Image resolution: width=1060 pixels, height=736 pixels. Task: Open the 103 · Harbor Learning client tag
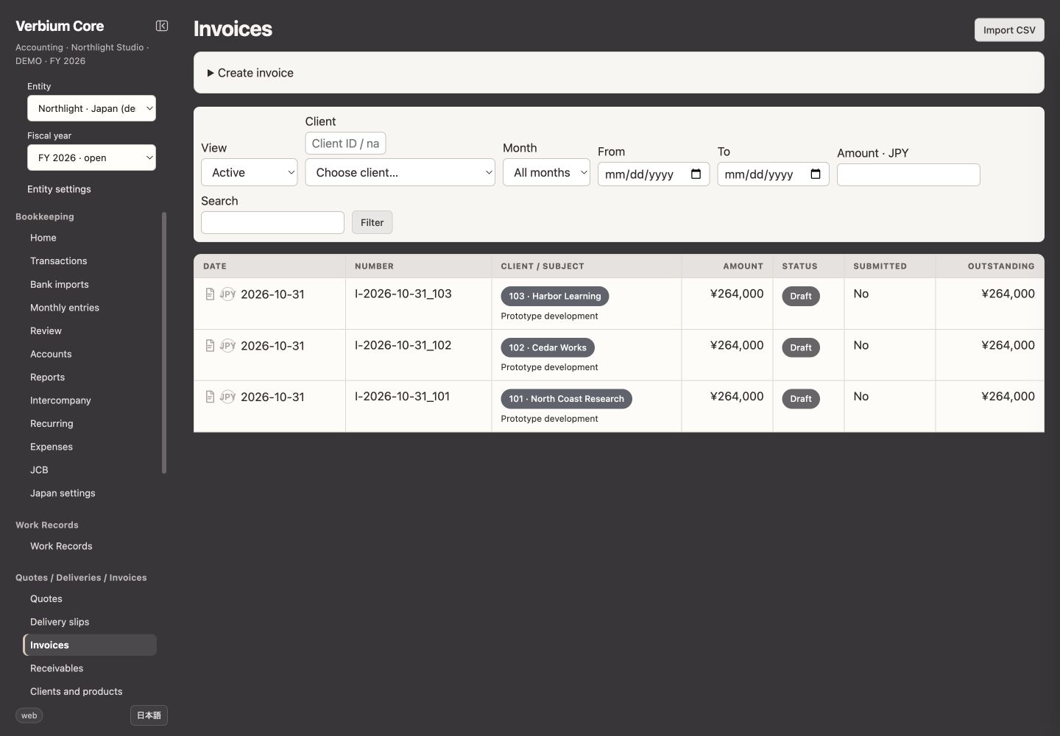click(x=555, y=296)
